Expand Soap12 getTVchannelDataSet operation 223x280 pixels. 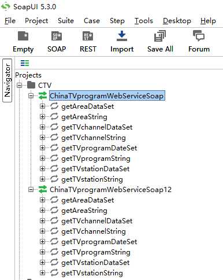pos(42,220)
